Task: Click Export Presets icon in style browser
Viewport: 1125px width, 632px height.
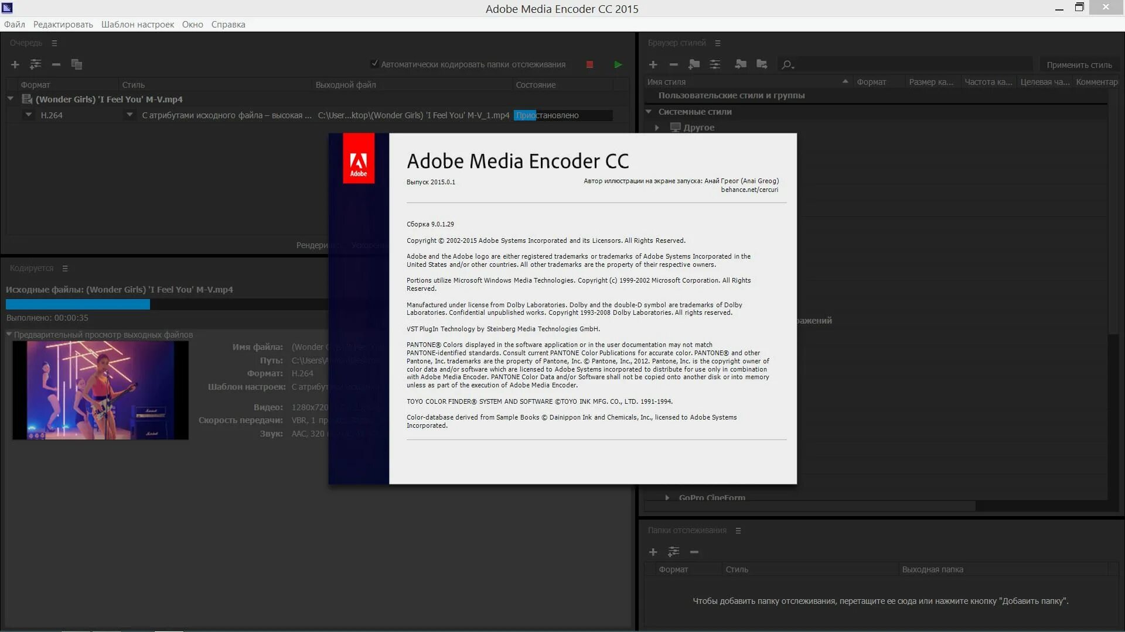Action: pos(762,64)
